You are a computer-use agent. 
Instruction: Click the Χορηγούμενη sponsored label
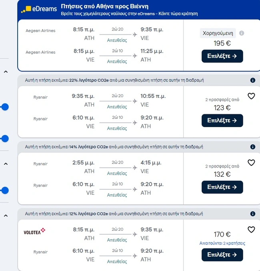point(218,33)
